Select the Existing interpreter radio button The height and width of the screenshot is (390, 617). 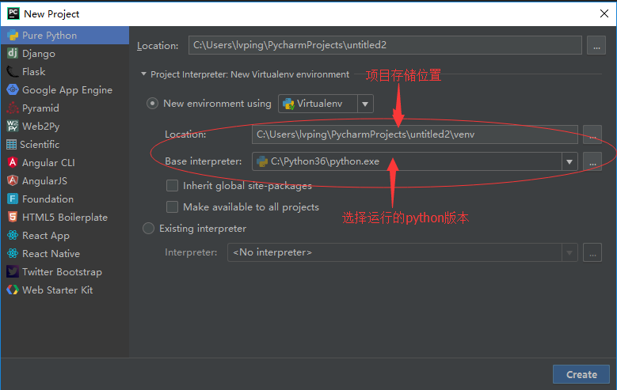[x=148, y=229]
